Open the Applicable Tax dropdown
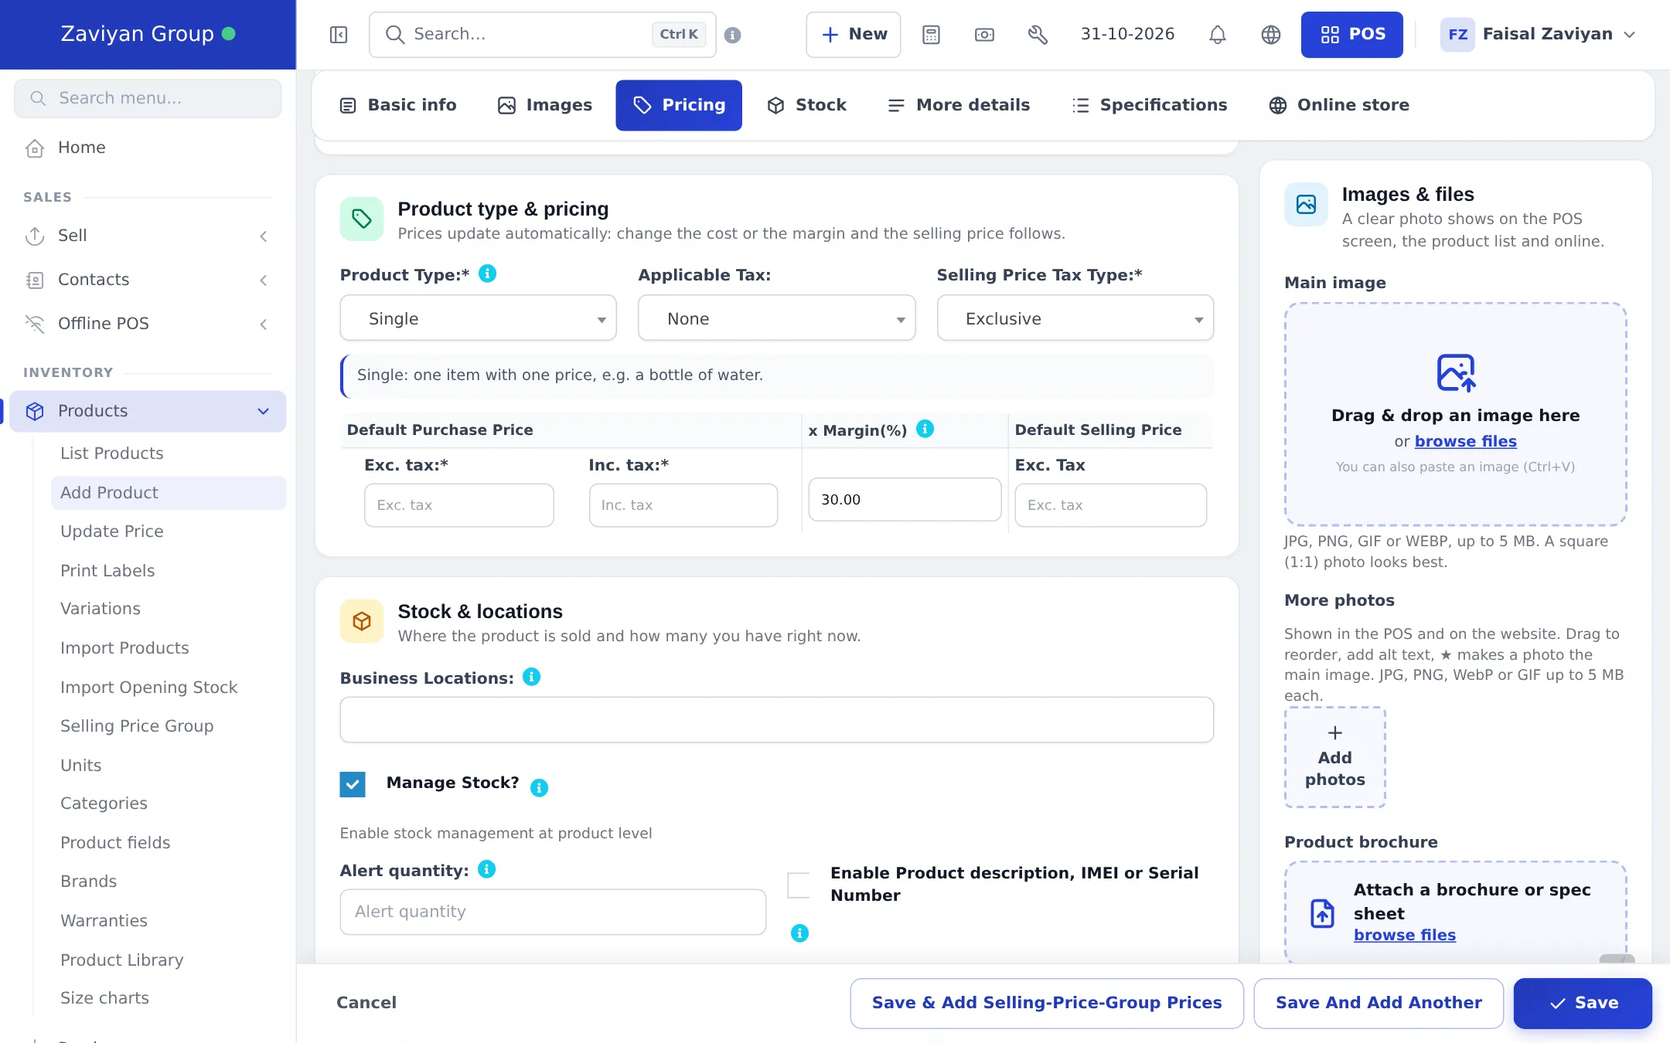The width and height of the screenshot is (1670, 1043). (776, 318)
